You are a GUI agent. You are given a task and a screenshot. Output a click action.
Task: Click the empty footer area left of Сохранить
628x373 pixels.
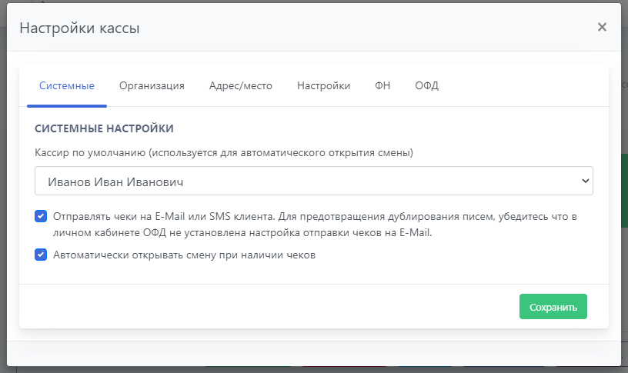(269, 306)
